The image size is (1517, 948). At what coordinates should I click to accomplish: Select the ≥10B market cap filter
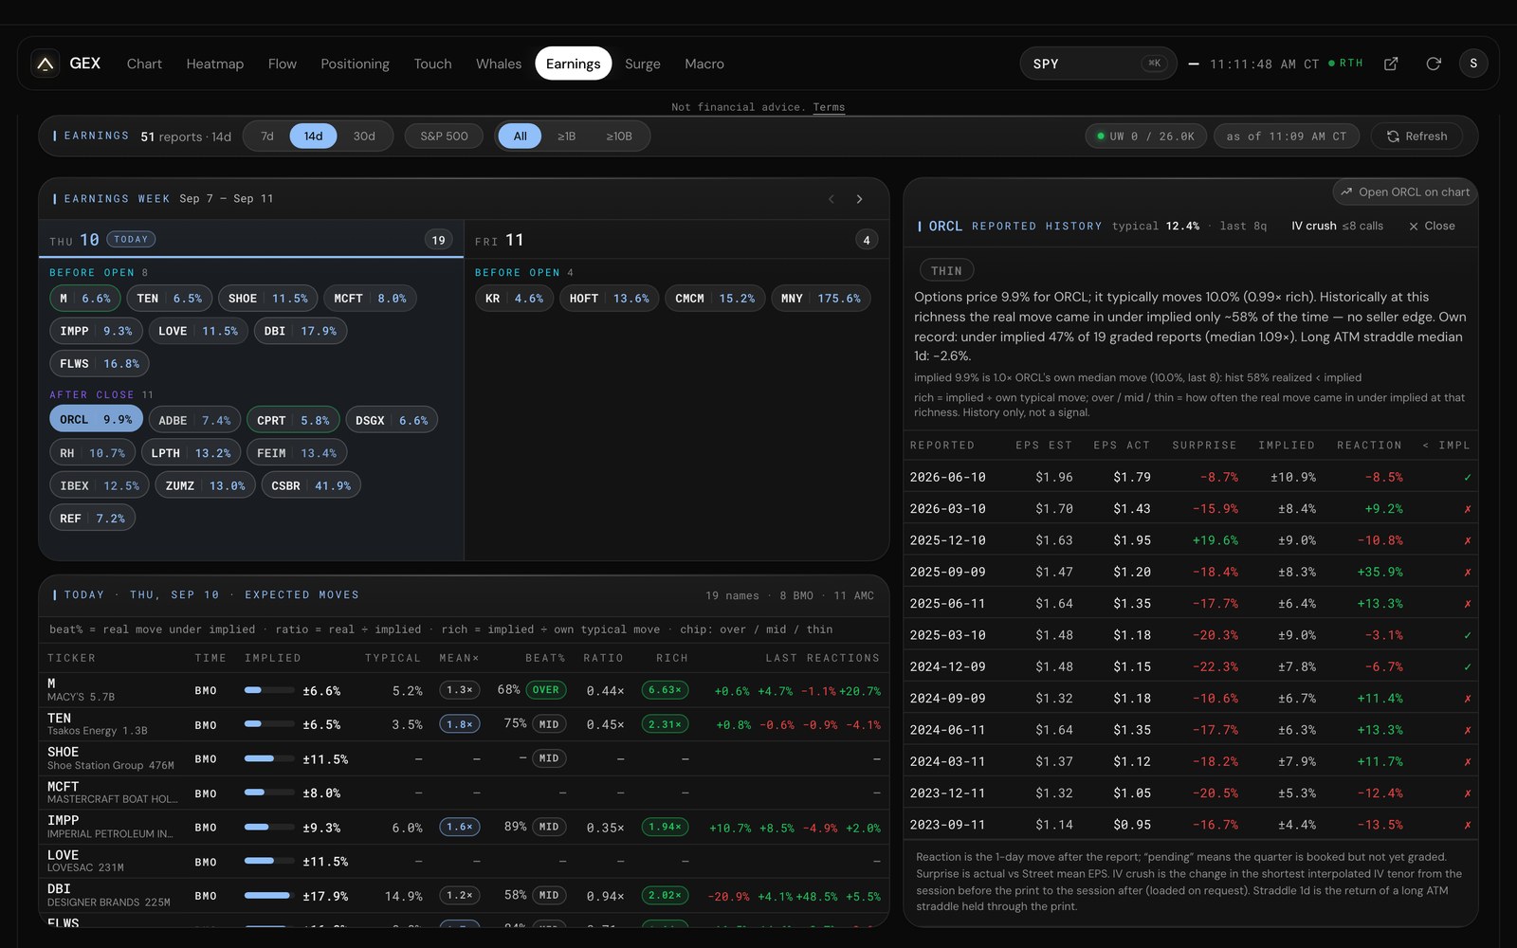pos(618,137)
